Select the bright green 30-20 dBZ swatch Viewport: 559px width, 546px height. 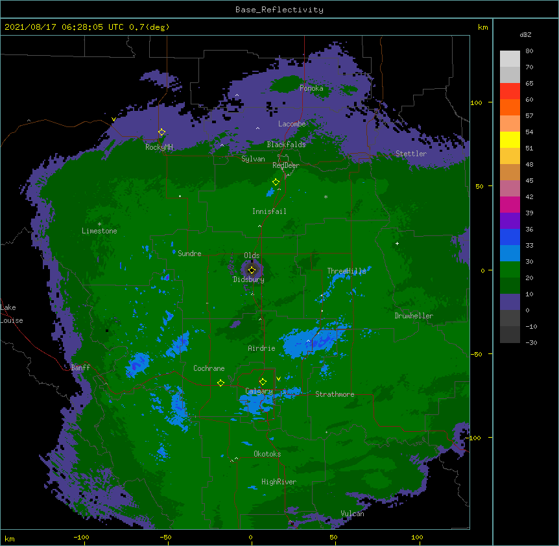tap(510, 270)
